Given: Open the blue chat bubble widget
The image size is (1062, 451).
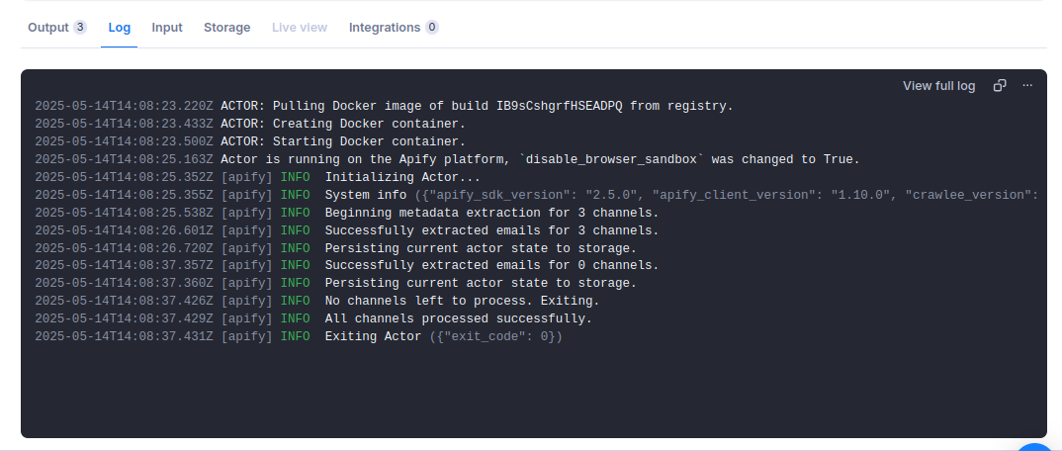Looking at the screenshot, I should pos(1036,447).
